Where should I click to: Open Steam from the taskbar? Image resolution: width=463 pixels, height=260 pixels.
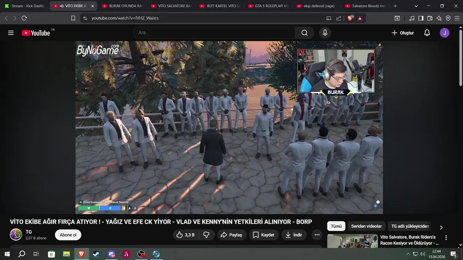pos(96,254)
